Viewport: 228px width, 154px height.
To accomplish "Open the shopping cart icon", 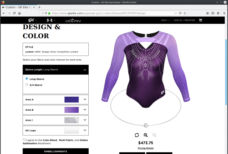I will [x=201, y=20].
